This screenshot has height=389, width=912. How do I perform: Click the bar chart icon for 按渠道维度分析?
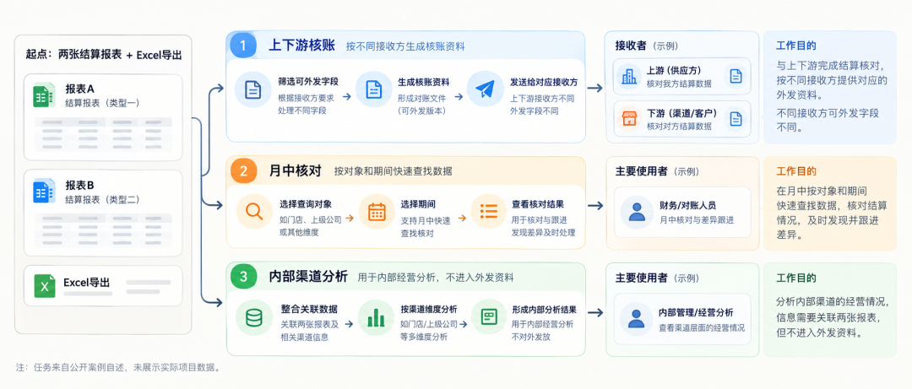coord(376,317)
